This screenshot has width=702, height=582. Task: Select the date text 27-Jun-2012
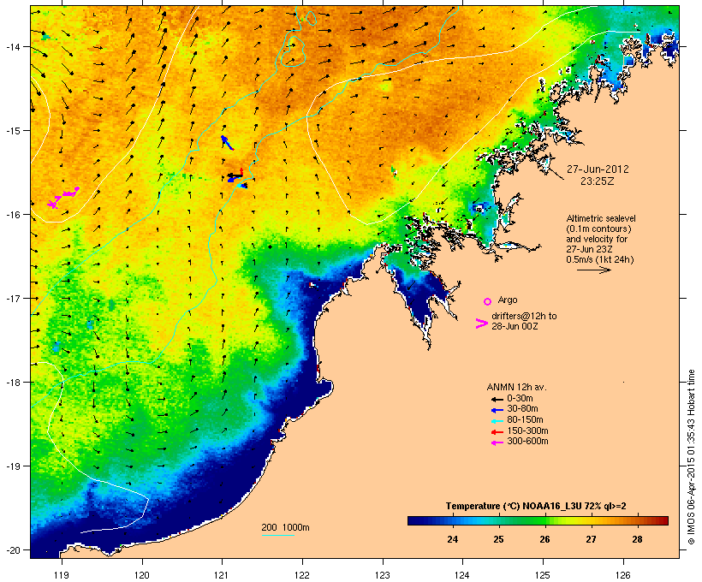(x=598, y=169)
